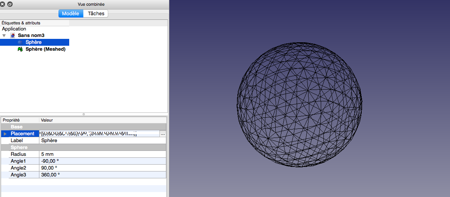Open the Placement editor with the ellipsis button

pyautogui.click(x=163, y=134)
